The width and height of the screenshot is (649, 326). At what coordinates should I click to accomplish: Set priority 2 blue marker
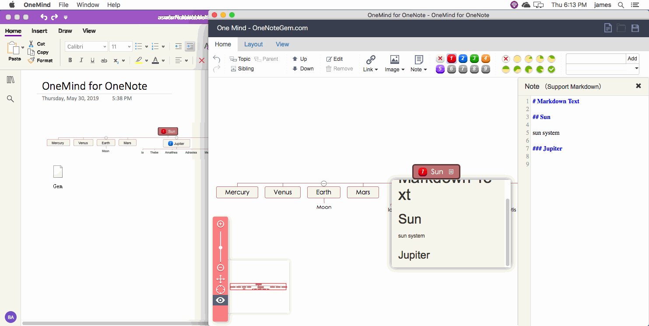coord(463,59)
